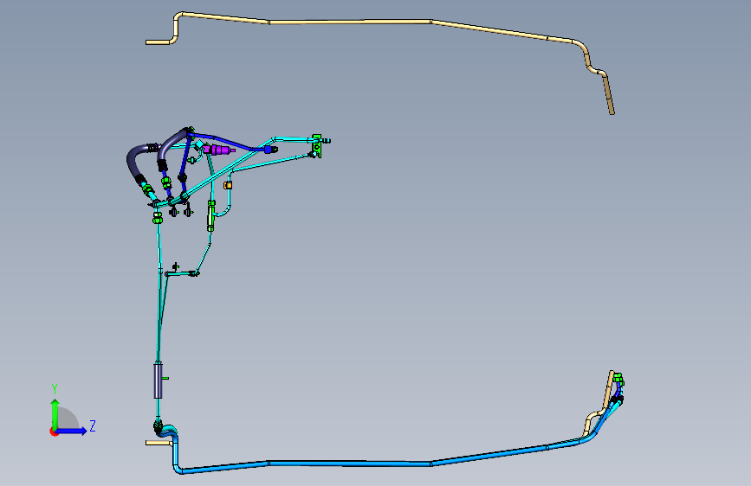The width and height of the screenshot is (751, 486).
Task: Select the gray cylindrical filter on the vertical line
Action: coord(158,380)
